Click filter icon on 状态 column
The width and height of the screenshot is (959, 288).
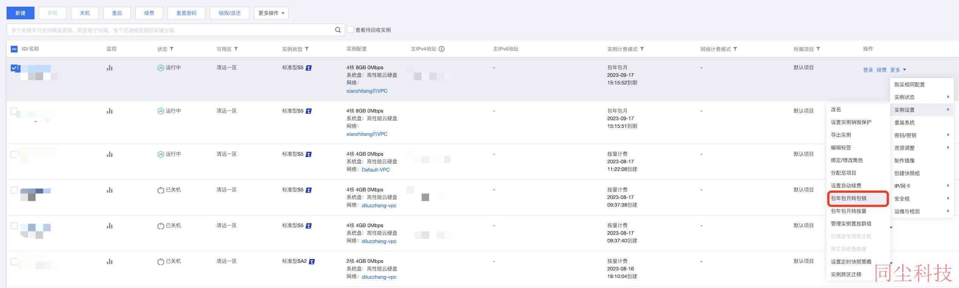point(172,49)
